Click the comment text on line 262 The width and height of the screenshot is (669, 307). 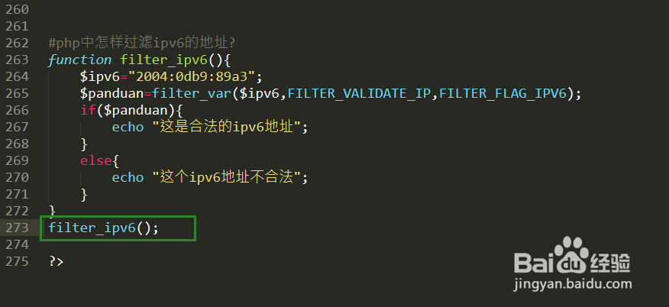tap(142, 43)
